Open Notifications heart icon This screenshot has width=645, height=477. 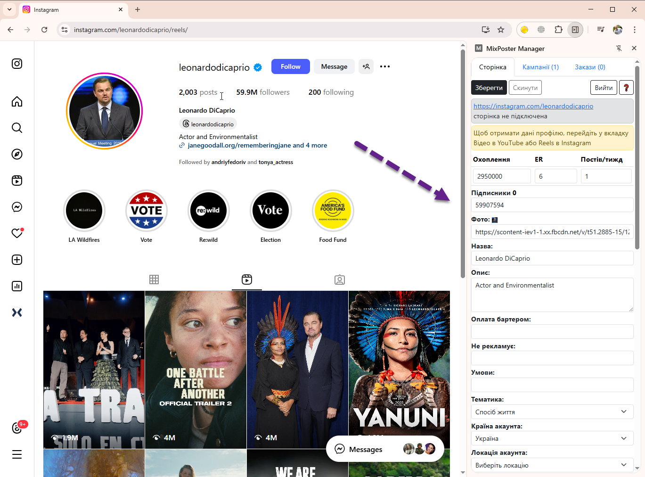(x=17, y=233)
